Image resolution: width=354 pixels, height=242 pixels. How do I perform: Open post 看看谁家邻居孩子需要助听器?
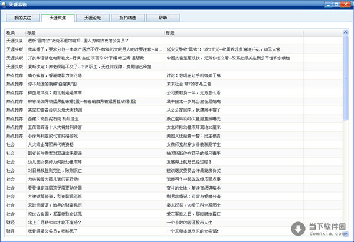click(55, 188)
